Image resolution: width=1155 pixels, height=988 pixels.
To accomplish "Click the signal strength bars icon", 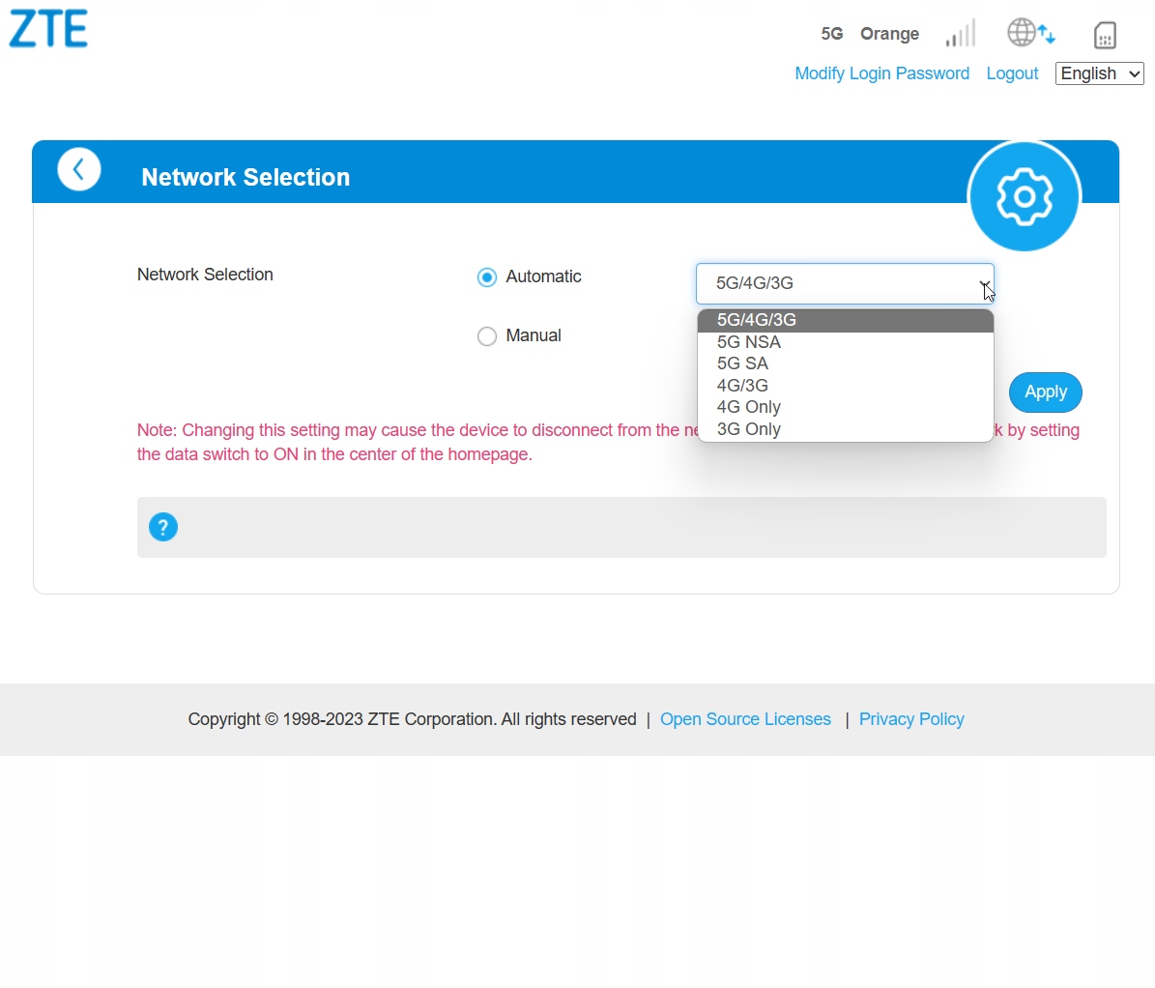I will click(x=961, y=33).
